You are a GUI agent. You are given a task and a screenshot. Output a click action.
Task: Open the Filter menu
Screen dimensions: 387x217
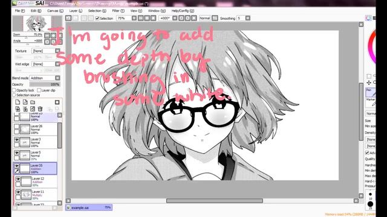119,11
